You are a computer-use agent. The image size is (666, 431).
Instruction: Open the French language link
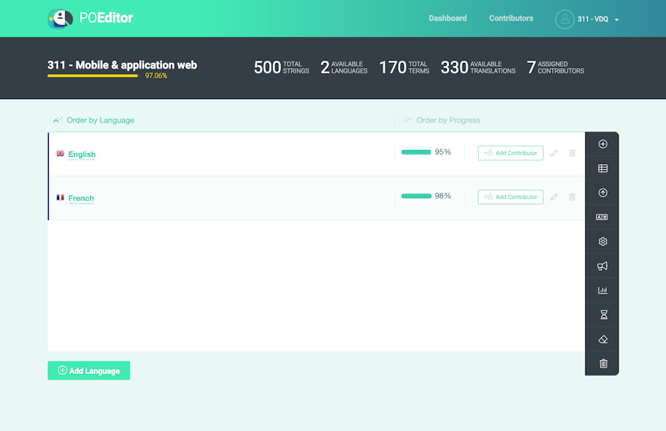click(x=81, y=198)
